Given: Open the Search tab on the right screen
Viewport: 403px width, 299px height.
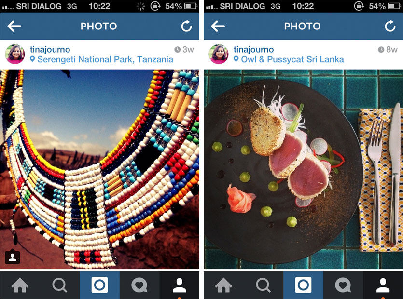Looking at the screenshot, I should 264,285.
